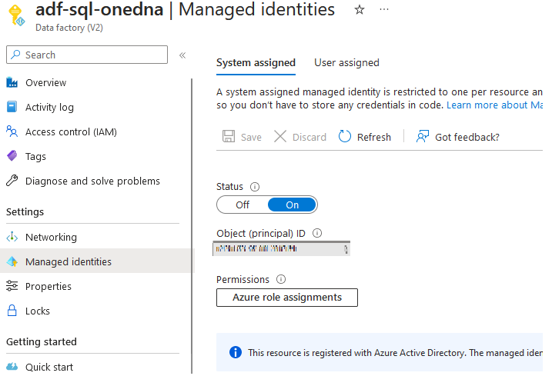Click Got feedback? text
The image size is (552, 386).
pyautogui.click(x=467, y=137)
